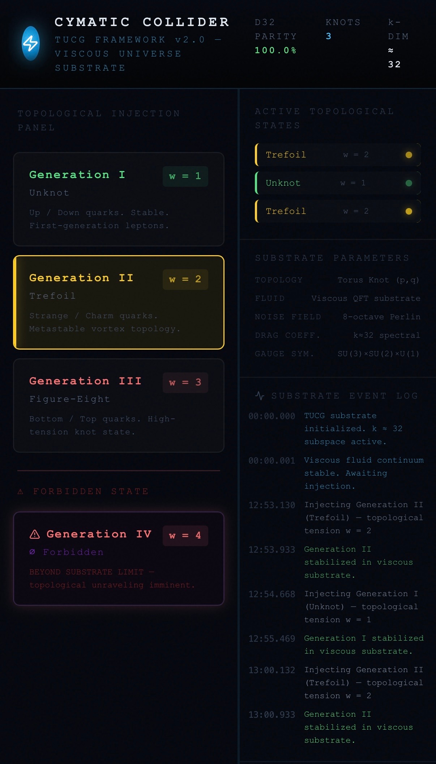Click the BEYOND SUBSTRATE LIMIT warning text

[112, 578]
